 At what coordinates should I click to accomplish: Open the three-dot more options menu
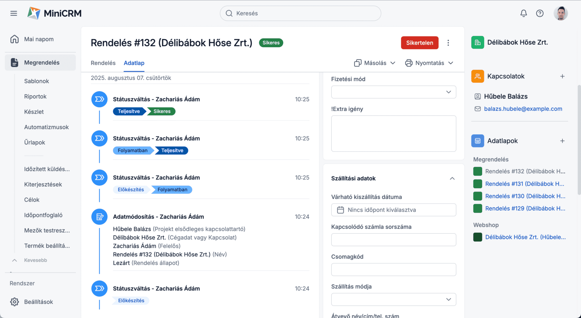point(448,43)
